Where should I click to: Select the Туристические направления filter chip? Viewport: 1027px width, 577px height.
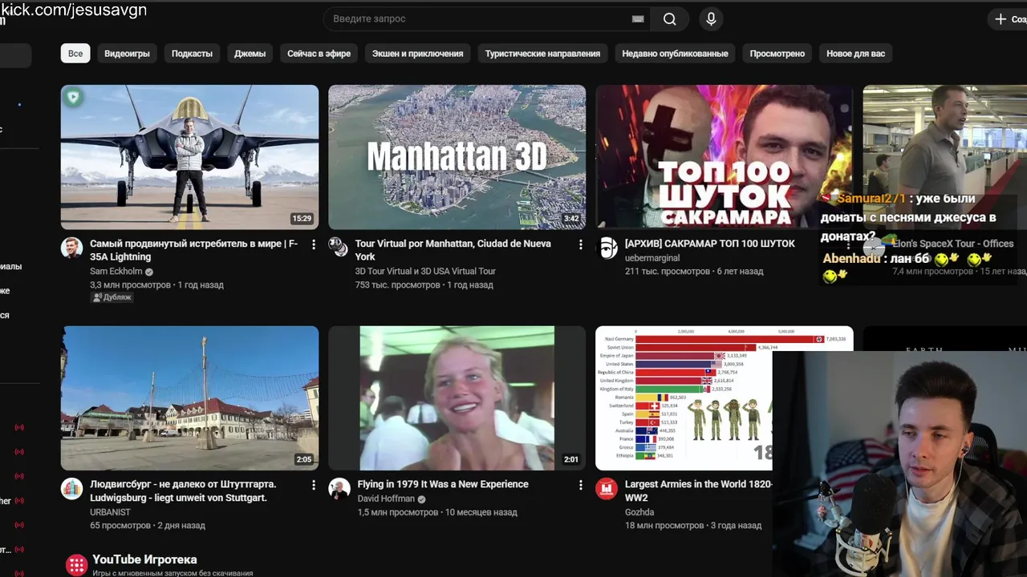coord(542,54)
